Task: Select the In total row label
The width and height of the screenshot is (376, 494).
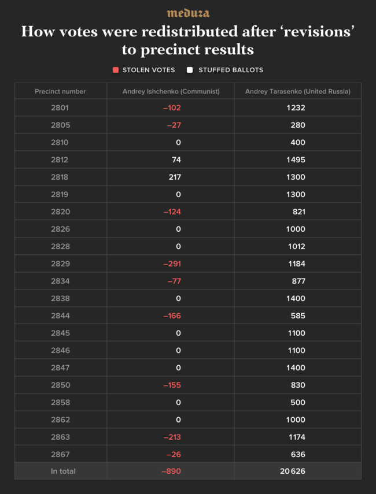Action: coord(63,471)
